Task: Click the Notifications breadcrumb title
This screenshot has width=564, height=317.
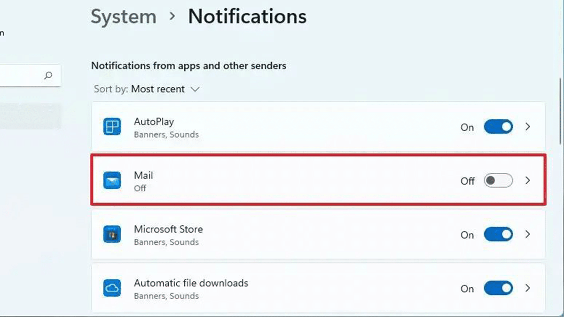Action: click(x=247, y=17)
